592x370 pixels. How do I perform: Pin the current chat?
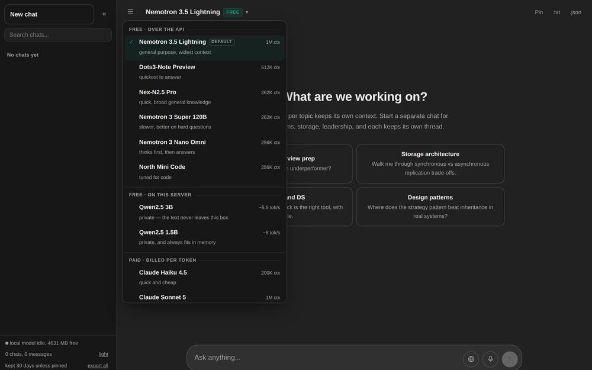pyautogui.click(x=539, y=12)
